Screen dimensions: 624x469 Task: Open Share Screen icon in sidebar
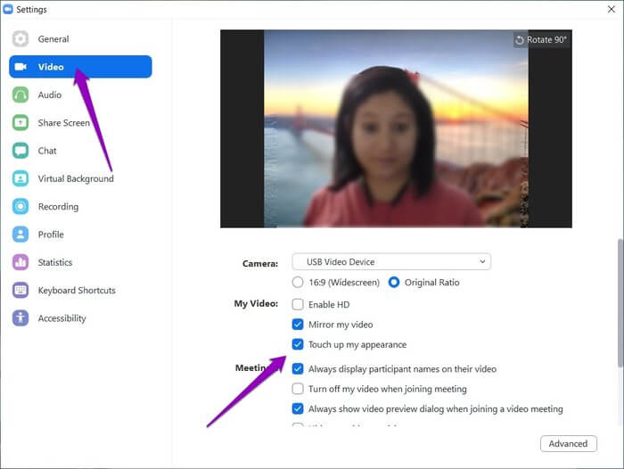pos(21,123)
